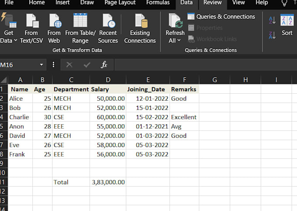Image resolution: width=297 pixels, height=211 pixels.
Task: Open Queries & Connections pane
Action: click(x=221, y=17)
